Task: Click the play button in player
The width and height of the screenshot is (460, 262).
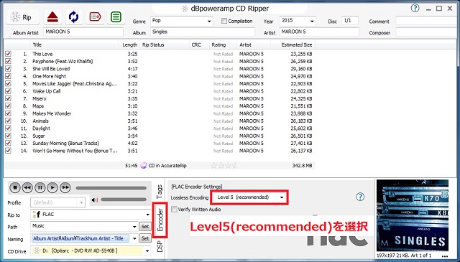Action: click(52, 187)
